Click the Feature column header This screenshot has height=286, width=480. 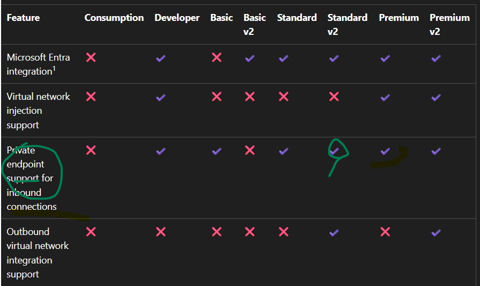[23, 18]
